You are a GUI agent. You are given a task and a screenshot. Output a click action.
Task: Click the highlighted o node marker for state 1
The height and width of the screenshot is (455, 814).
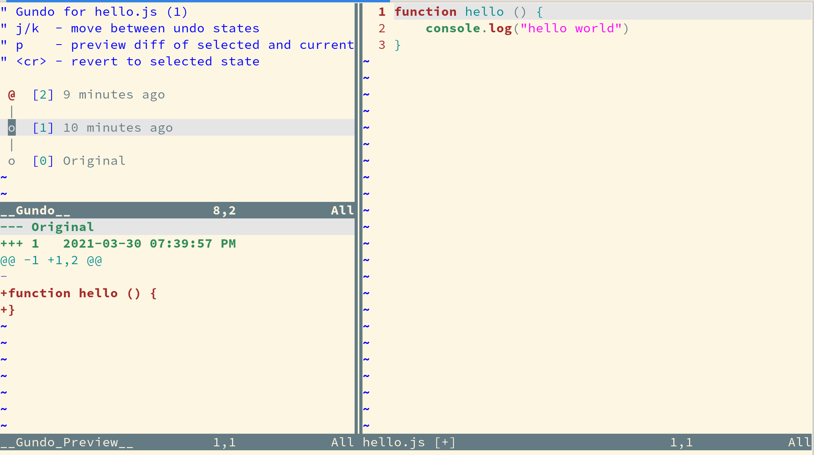[x=11, y=128]
